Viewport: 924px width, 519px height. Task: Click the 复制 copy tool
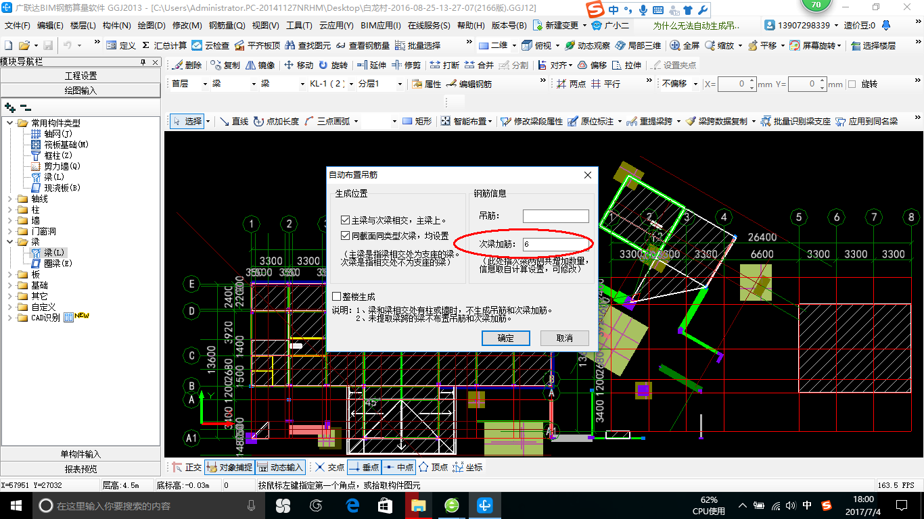coord(225,65)
